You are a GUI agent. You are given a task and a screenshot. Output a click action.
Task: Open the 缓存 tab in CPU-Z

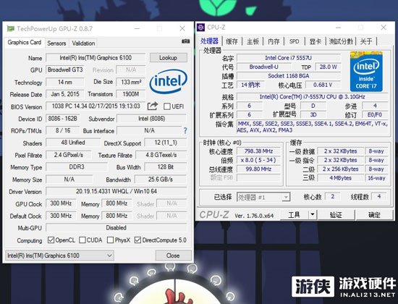click(x=232, y=41)
